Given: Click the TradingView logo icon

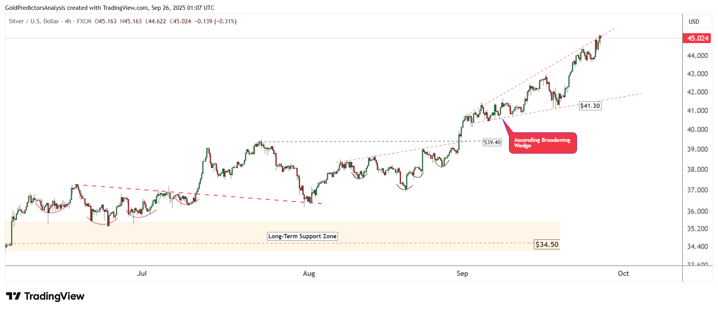Looking at the screenshot, I should (x=13, y=296).
